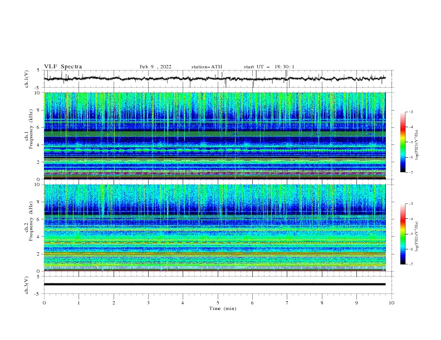441x340 pixels.
Task: Click the time axis tick label '0'
Action: [x=44, y=303]
